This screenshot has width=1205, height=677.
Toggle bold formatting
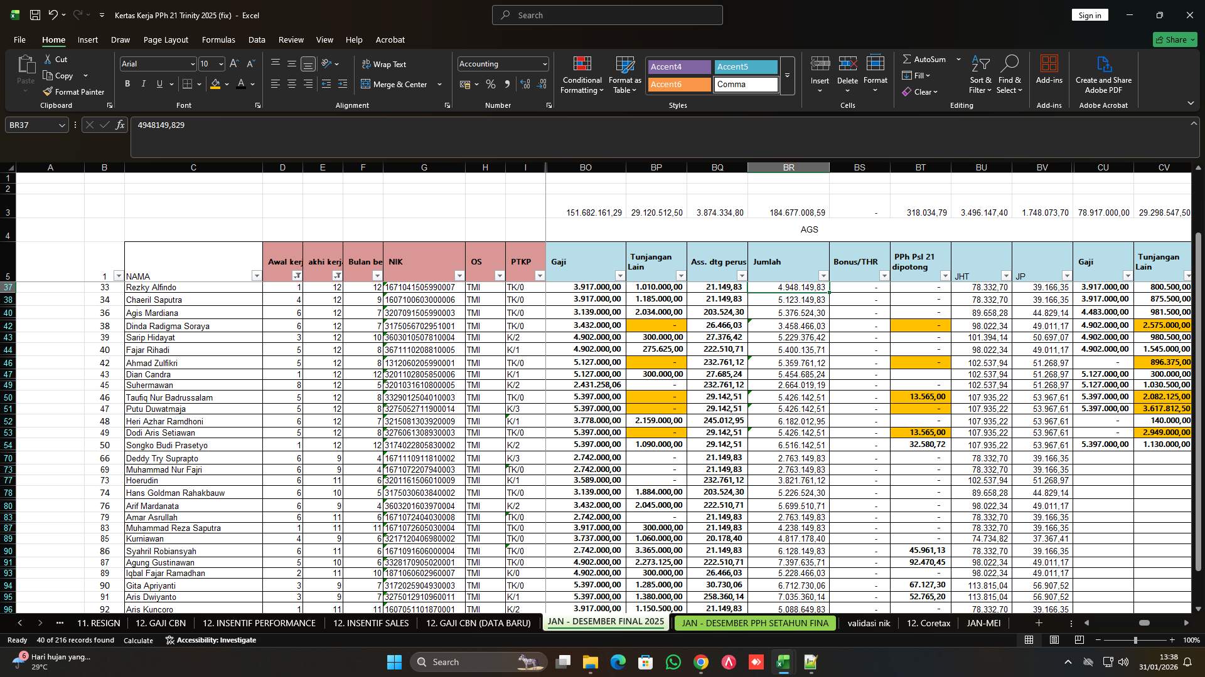127,83
